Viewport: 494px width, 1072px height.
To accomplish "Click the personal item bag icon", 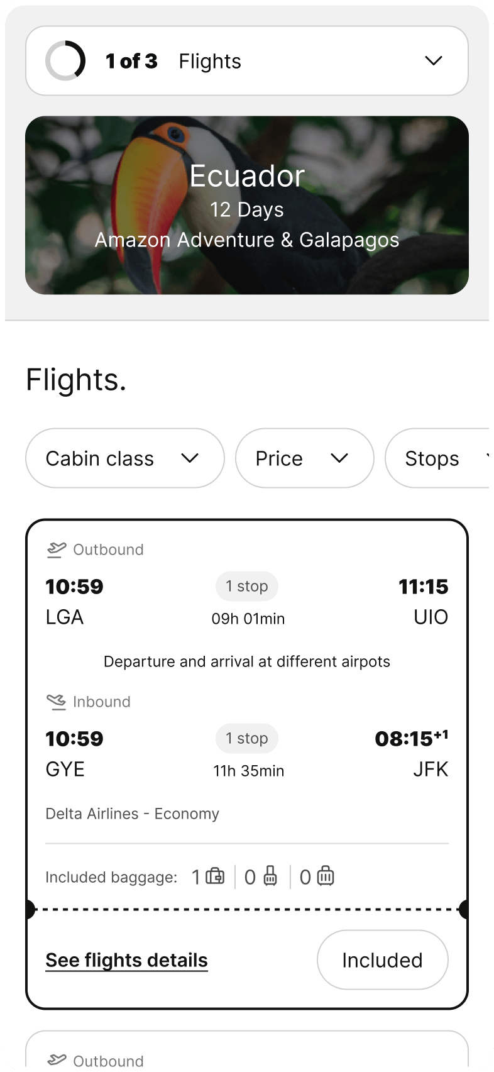I will (x=215, y=876).
